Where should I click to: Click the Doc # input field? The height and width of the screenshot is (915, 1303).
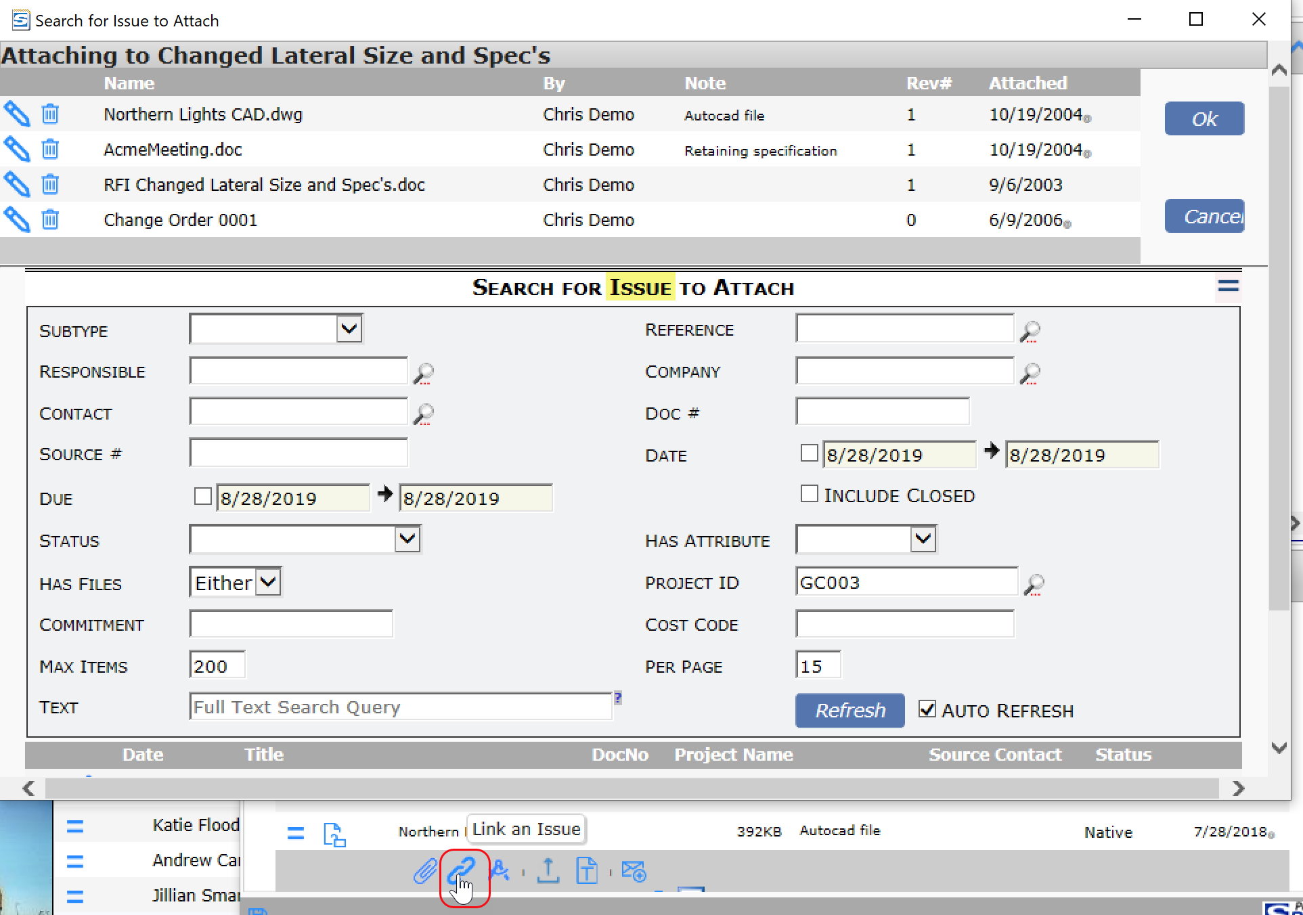(882, 411)
